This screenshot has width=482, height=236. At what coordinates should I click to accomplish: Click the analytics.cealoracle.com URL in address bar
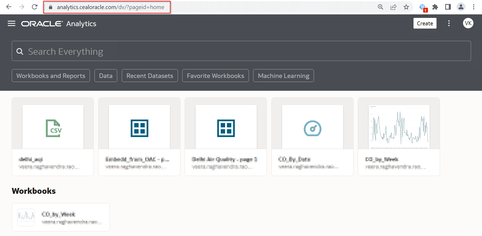coord(111,7)
